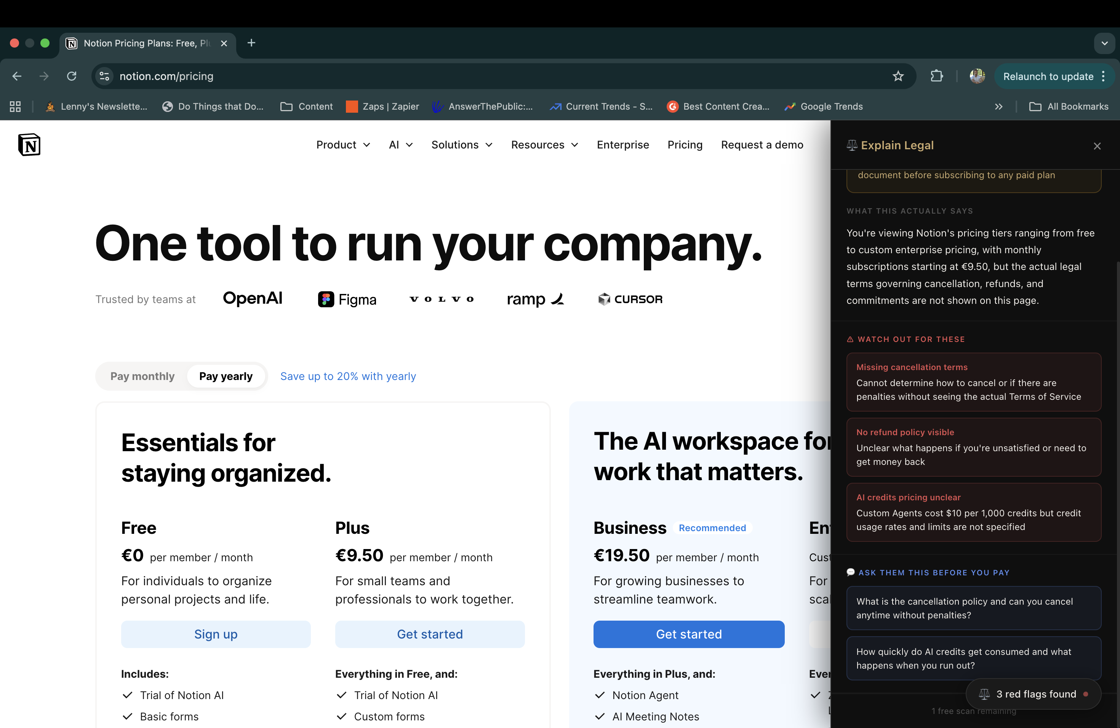The image size is (1120, 728).
Task: Expand the AI navigation dropdown
Action: pos(401,145)
